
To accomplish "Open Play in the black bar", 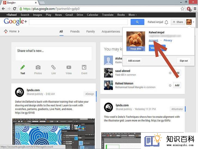I will (48, 15).
